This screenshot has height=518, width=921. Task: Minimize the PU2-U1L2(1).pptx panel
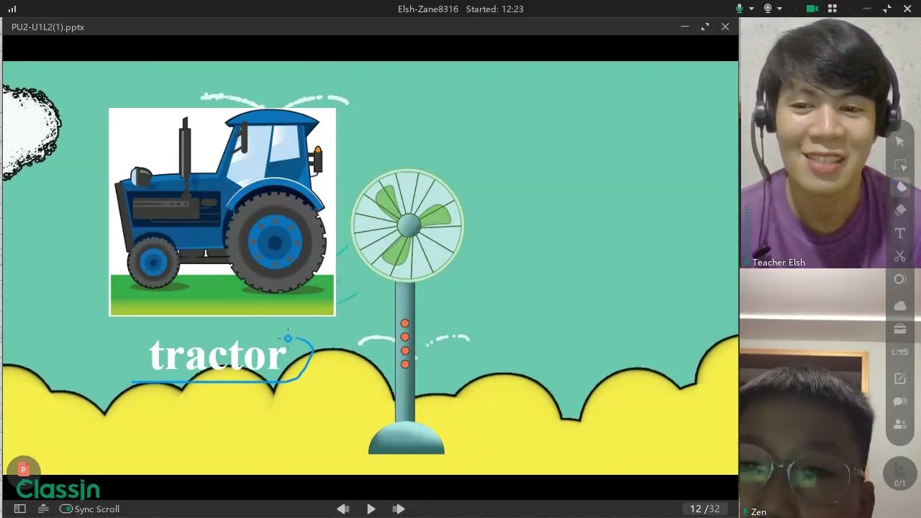point(685,27)
